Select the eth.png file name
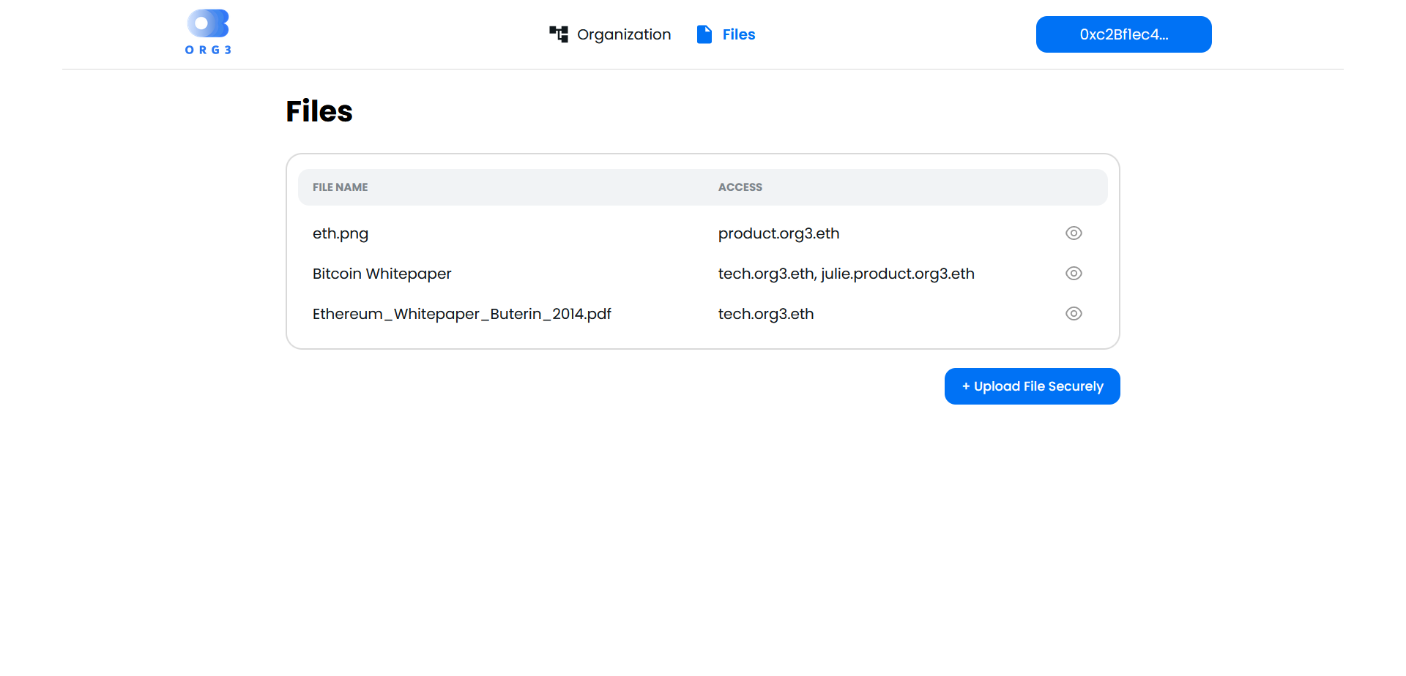 341,233
